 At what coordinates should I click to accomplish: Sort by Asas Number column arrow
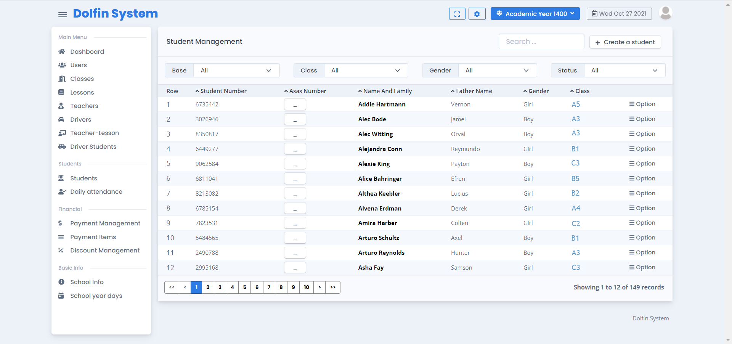[286, 91]
